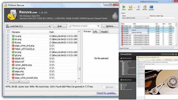Open the Web-Site house icon in SoftPerfect
The width and height of the screenshot is (178, 100).
click(x=145, y=7)
